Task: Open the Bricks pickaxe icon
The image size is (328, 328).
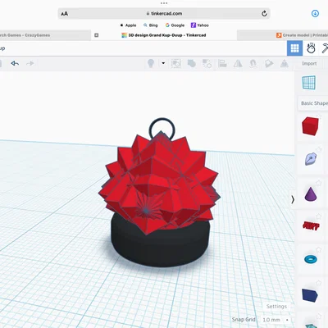Action: click(325, 48)
